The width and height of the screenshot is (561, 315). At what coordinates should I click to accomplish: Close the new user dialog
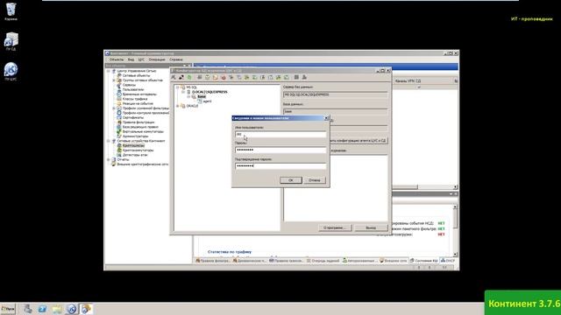tap(326, 118)
